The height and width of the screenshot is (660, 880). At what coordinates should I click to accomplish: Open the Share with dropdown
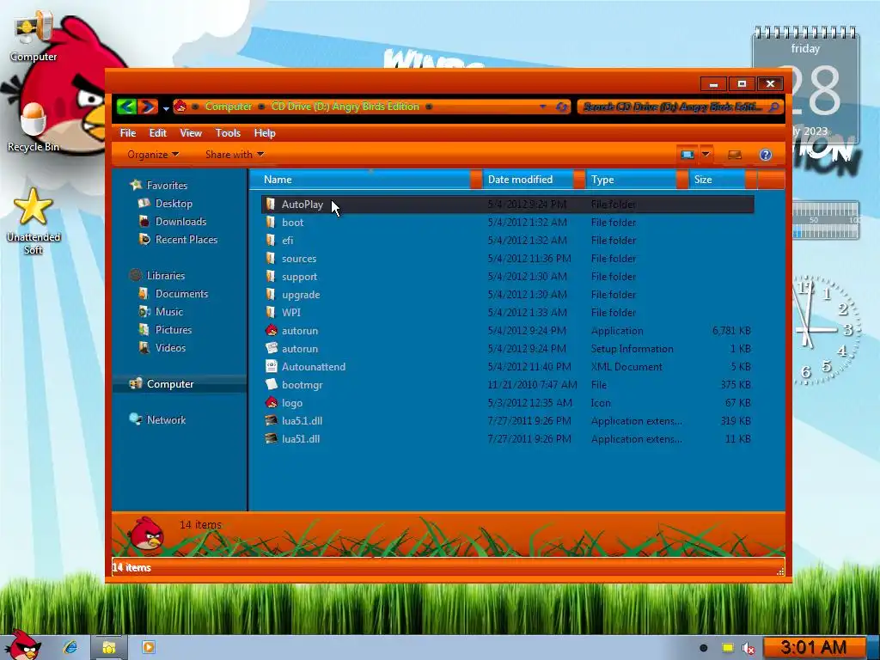235,155
